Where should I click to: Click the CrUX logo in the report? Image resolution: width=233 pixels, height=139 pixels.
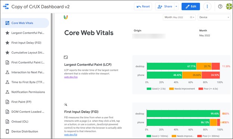coord(66,17)
